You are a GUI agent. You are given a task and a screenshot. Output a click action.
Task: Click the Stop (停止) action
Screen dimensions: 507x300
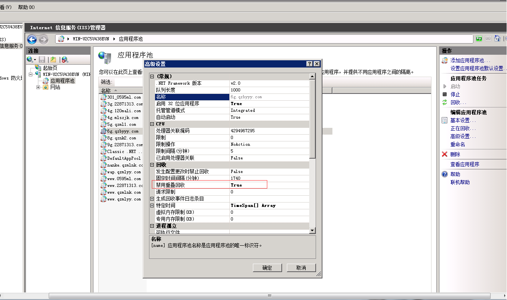[455, 95]
